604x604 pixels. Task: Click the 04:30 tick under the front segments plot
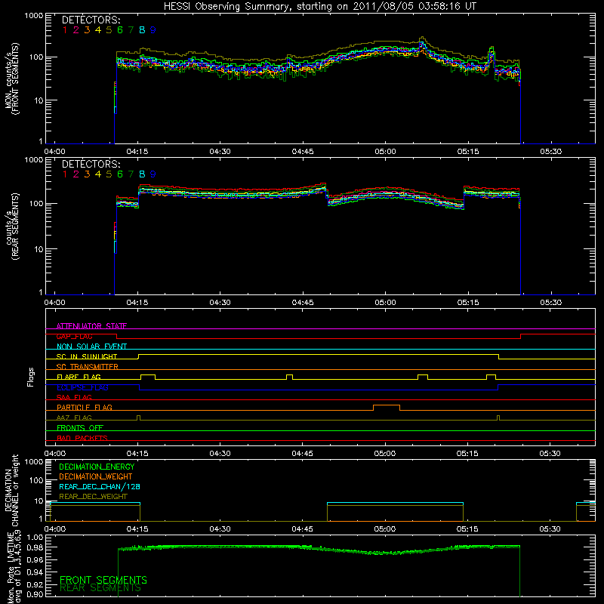220,152
